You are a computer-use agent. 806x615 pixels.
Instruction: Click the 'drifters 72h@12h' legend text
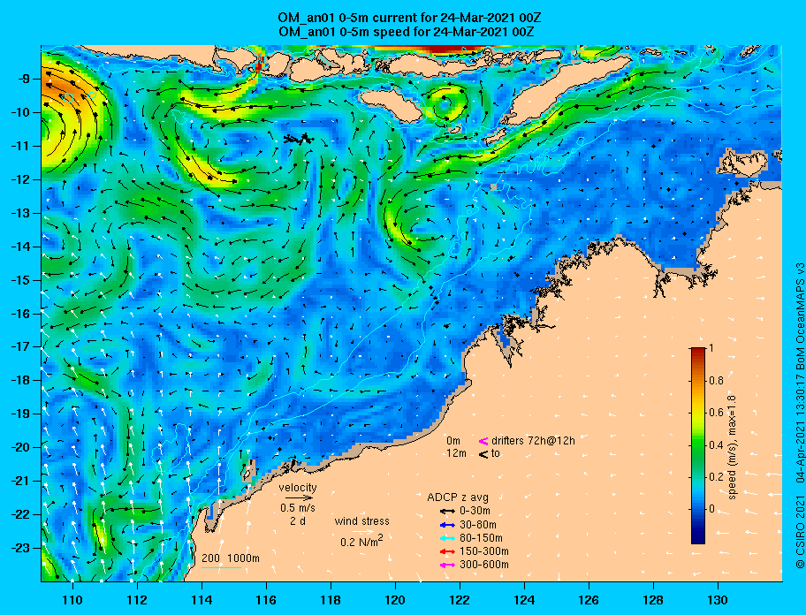[533, 441]
